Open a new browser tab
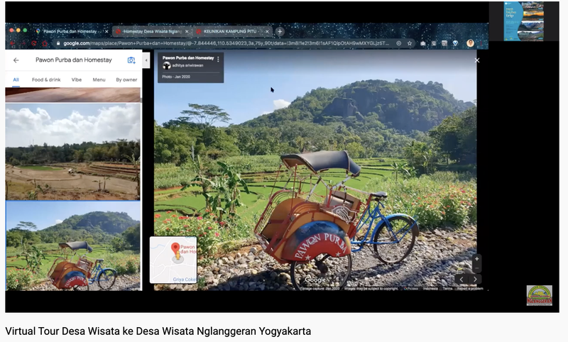The image size is (568, 342). (x=280, y=31)
